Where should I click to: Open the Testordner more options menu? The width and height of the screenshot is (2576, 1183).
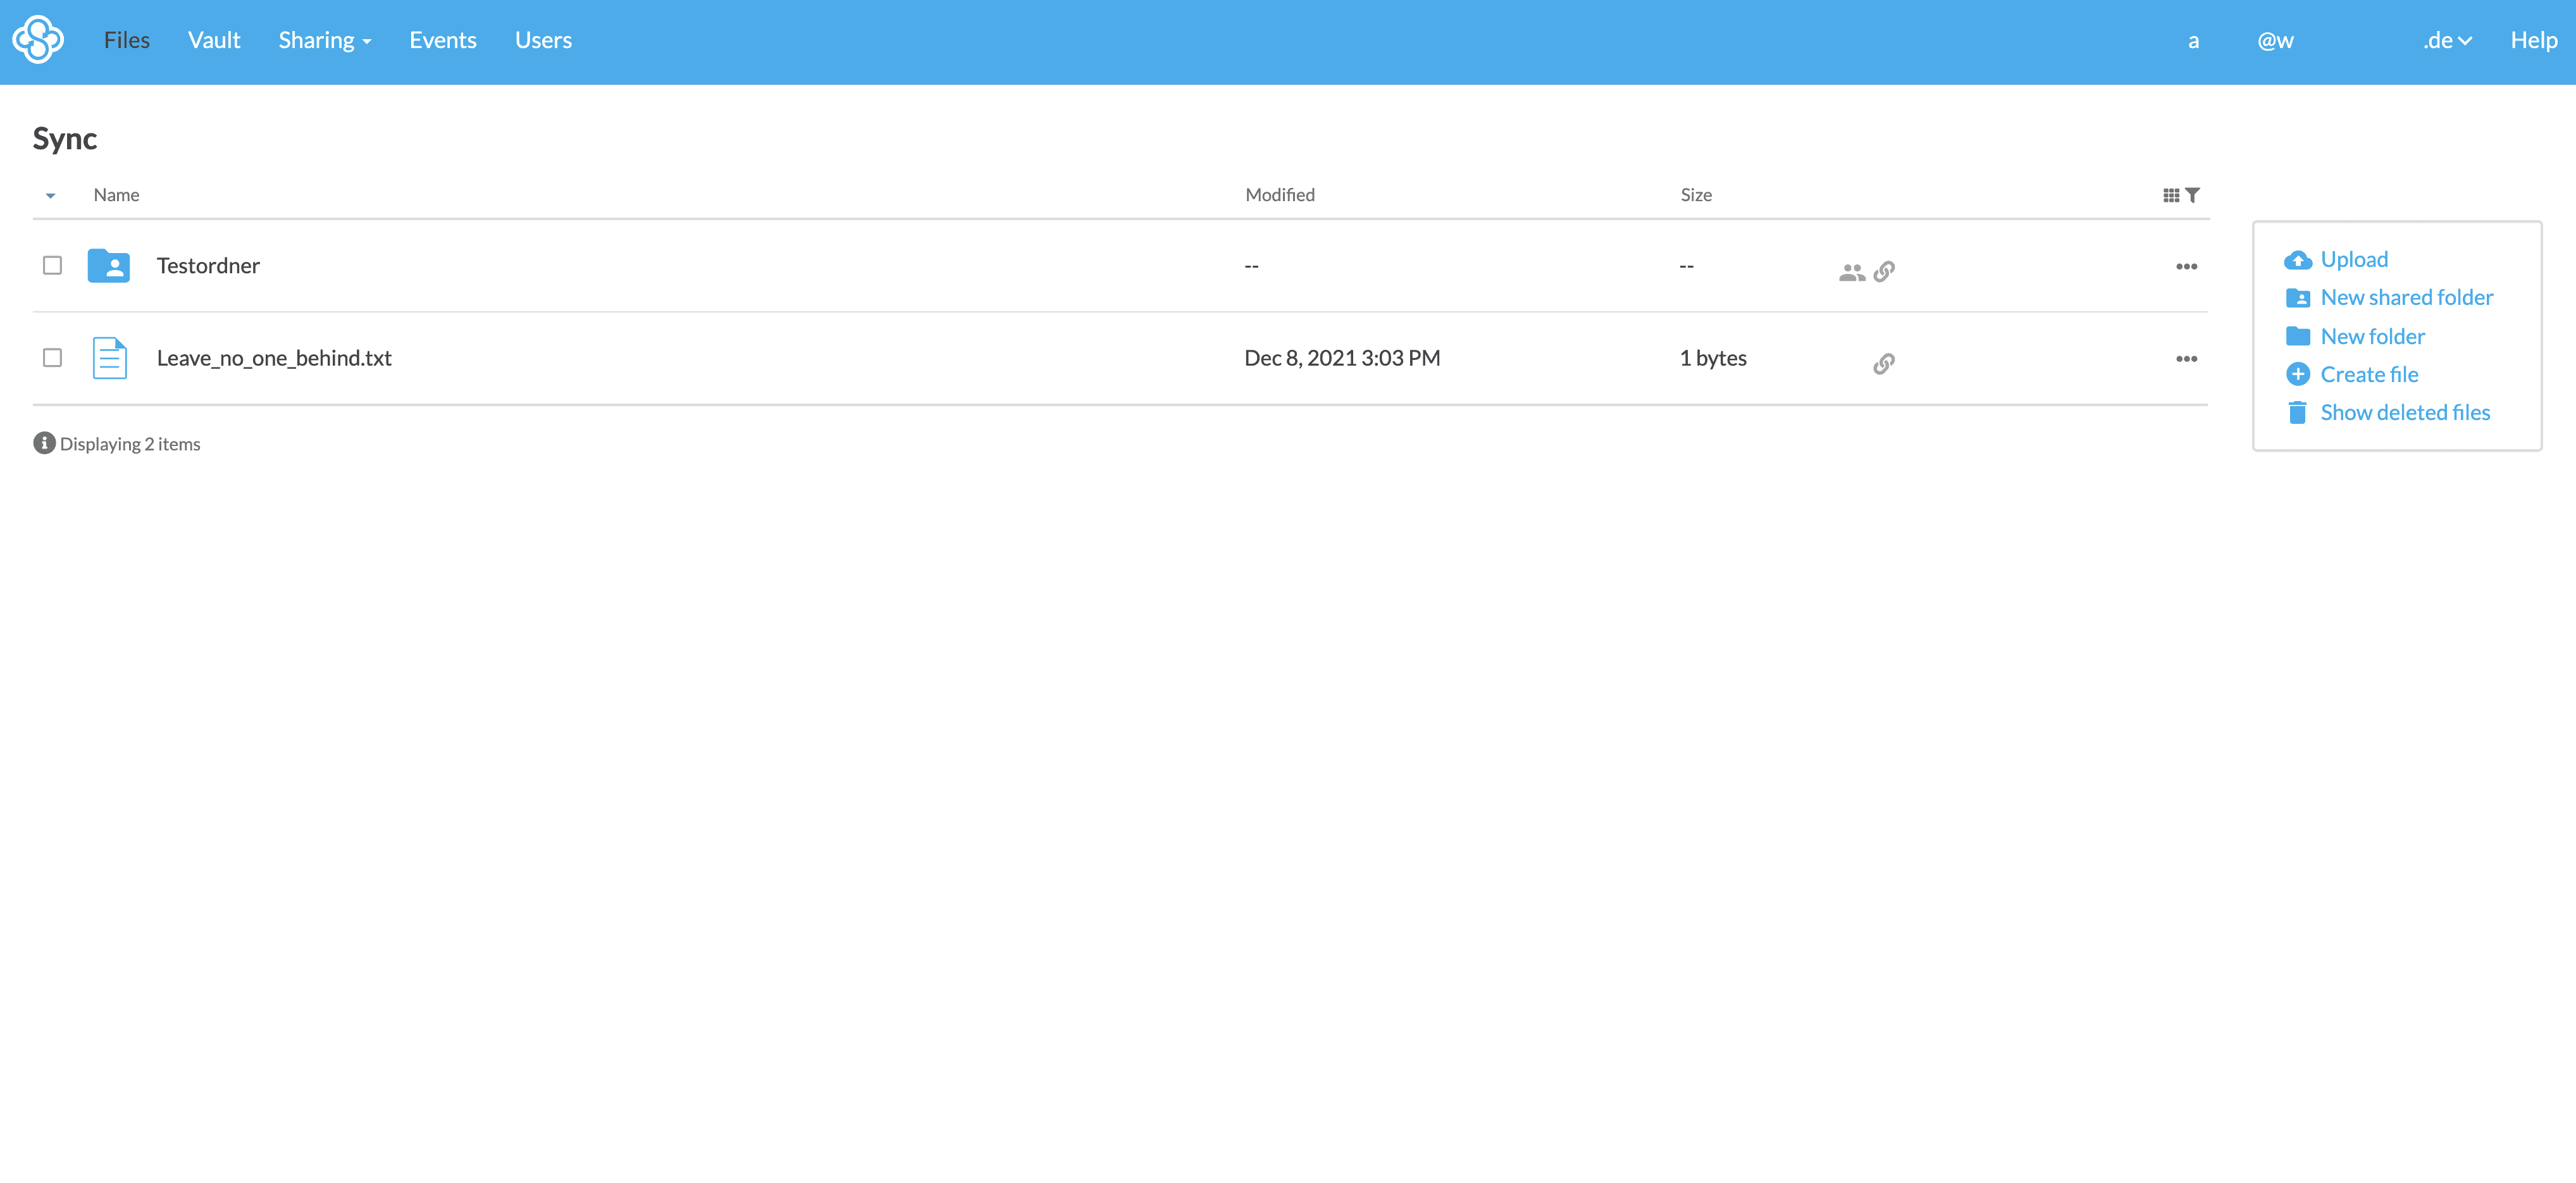point(2187,266)
